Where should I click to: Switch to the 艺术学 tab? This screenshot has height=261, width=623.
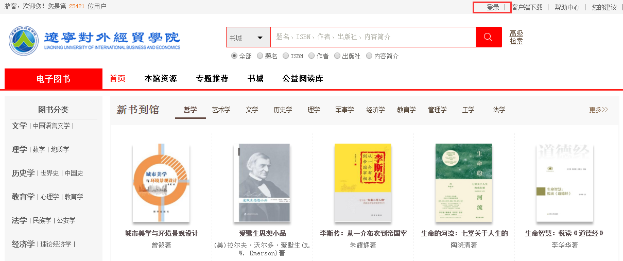click(221, 110)
